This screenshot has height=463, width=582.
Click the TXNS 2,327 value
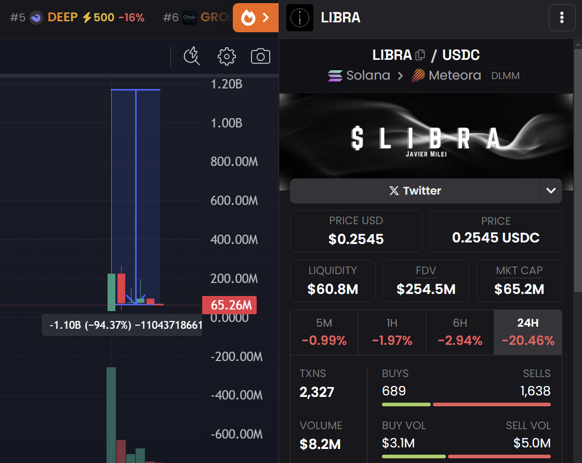[x=316, y=392]
